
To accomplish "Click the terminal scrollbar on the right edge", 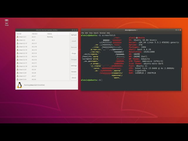I will click(182, 79).
